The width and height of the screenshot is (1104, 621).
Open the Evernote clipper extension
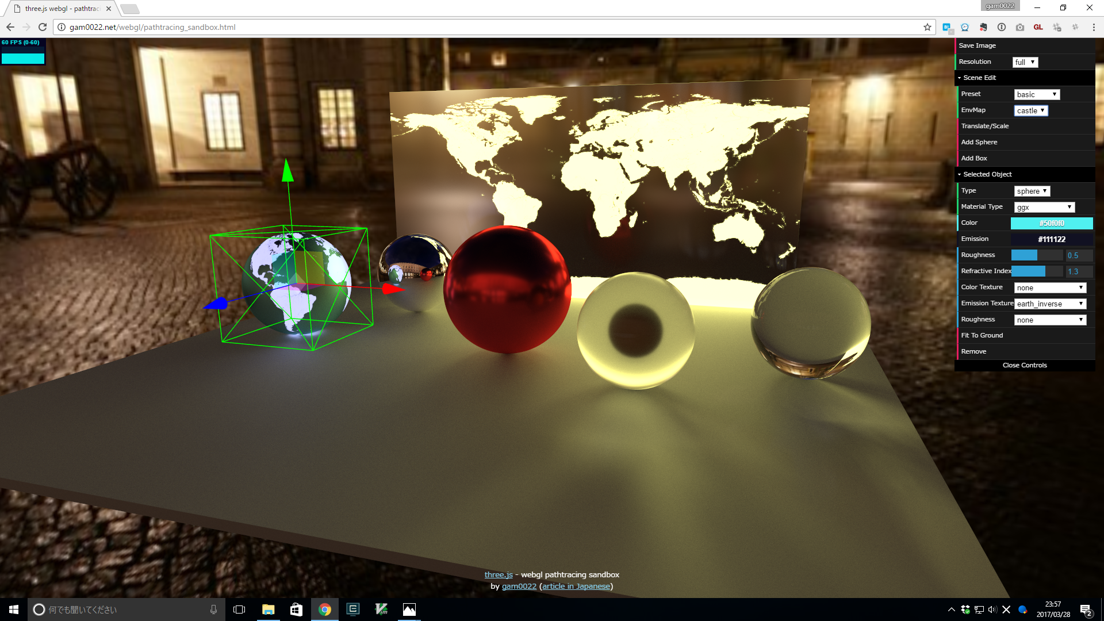pos(983,27)
